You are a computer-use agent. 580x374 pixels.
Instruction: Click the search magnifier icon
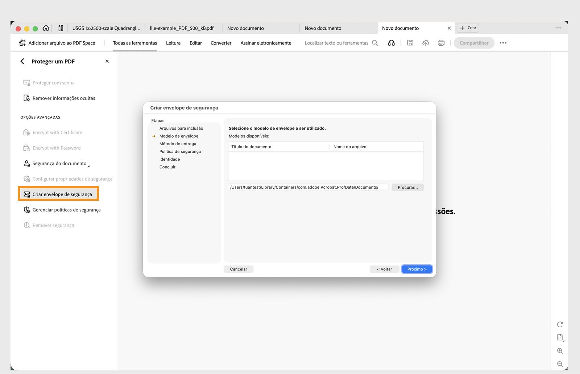(375, 43)
